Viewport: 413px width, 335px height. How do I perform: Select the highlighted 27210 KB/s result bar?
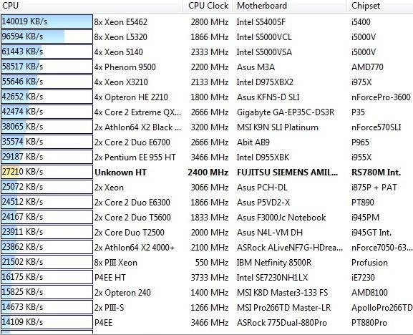click(47, 172)
